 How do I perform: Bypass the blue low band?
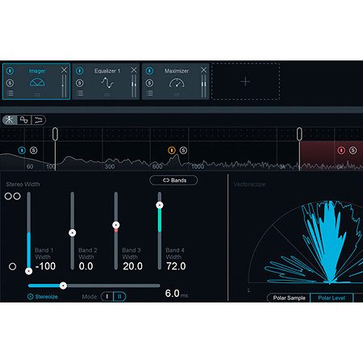22,150
